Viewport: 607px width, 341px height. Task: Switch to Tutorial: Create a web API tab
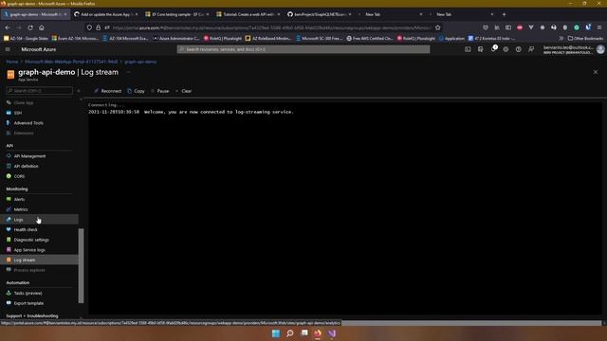248,14
